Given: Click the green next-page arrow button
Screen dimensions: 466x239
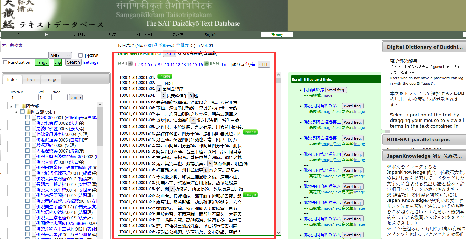Looking at the screenshot, I should (x=206, y=63).
